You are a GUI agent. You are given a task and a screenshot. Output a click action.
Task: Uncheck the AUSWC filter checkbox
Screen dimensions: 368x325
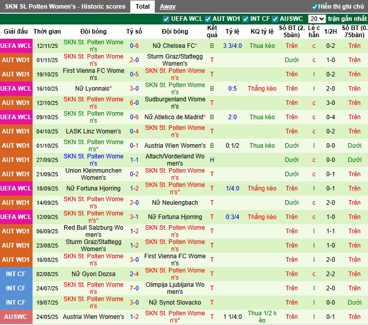275,19
